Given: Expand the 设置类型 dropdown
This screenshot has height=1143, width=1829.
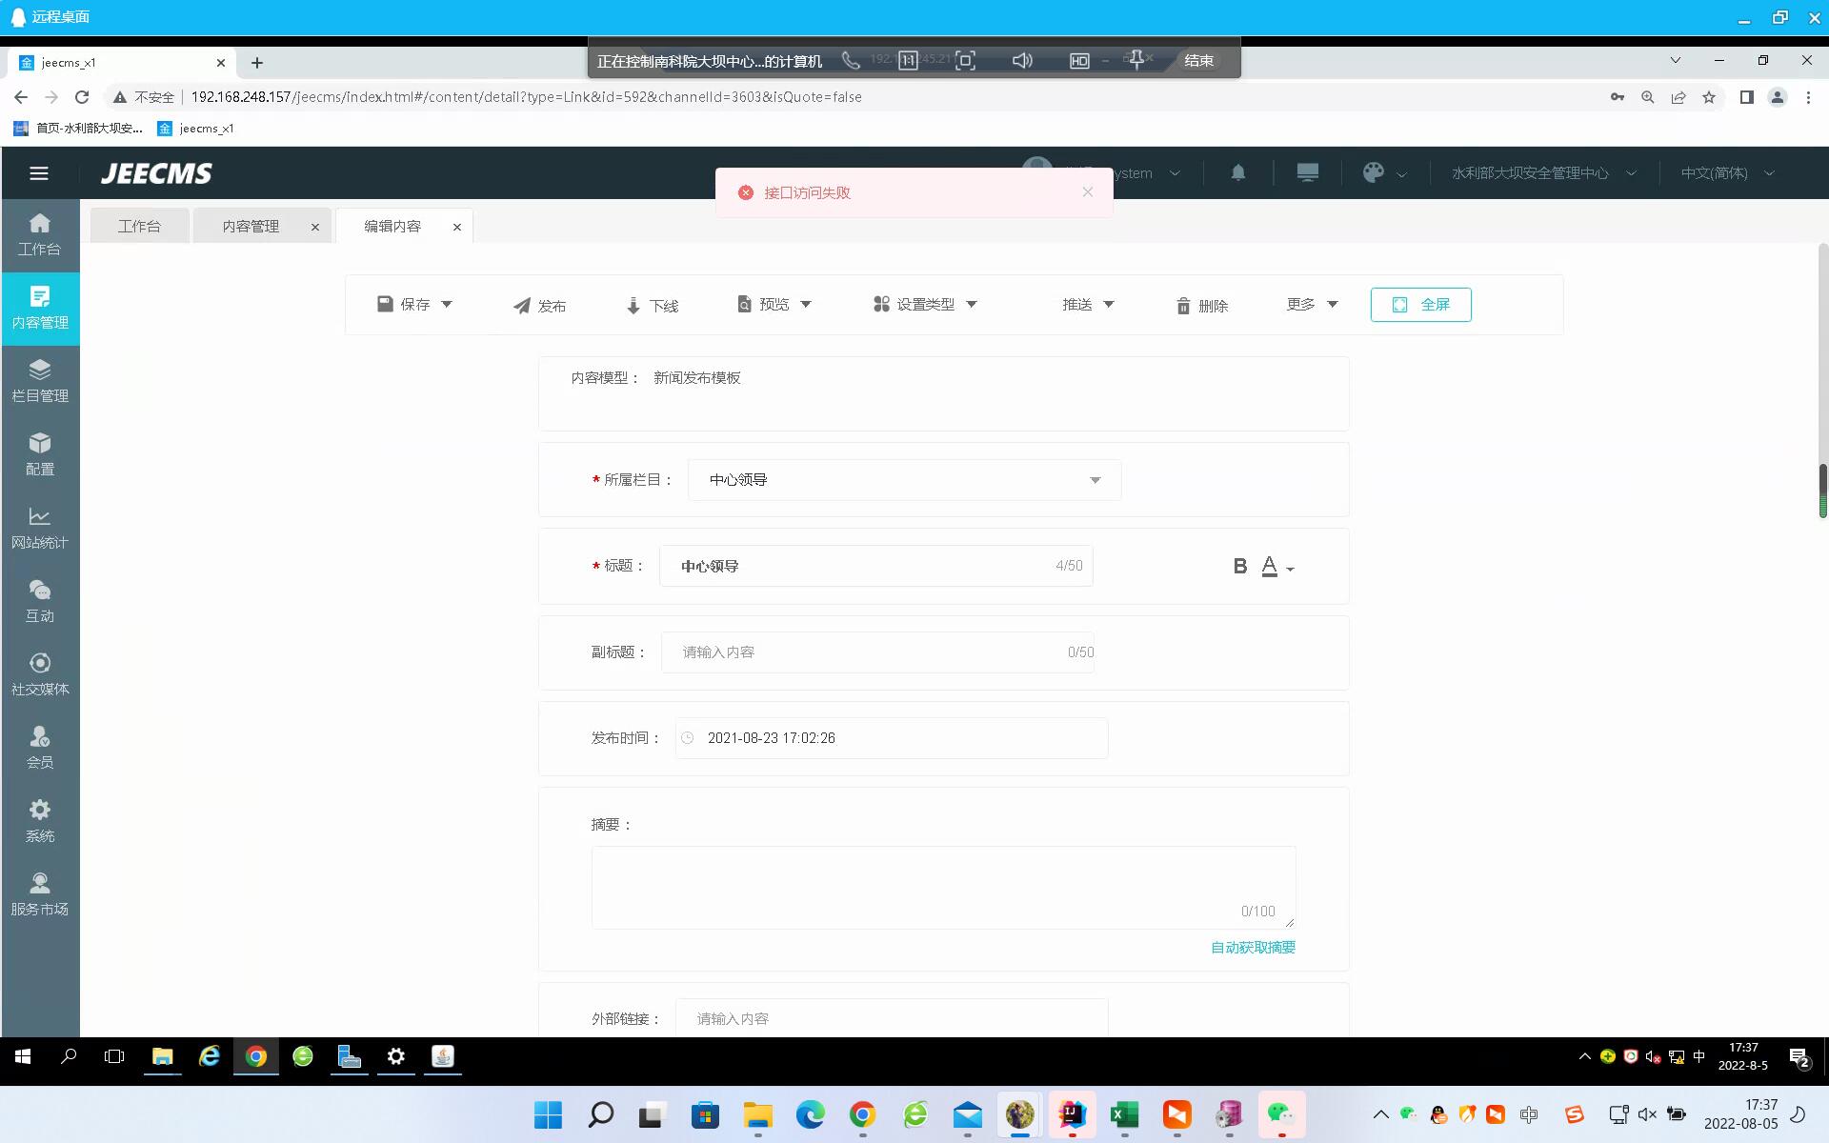Looking at the screenshot, I should click(x=925, y=305).
